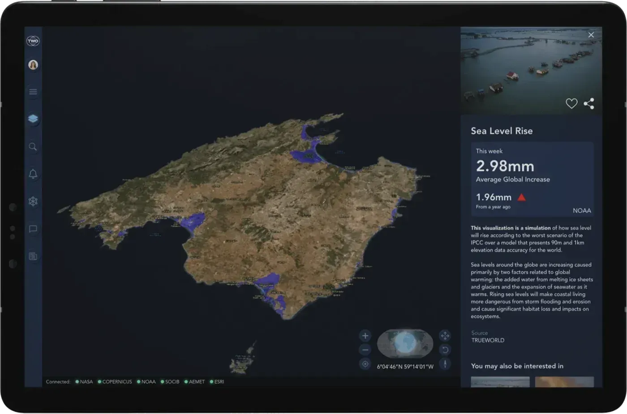Click the You may also be interested in heading
Screen dimensions: 627x414
pyautogui.click(x=517, y=366)
